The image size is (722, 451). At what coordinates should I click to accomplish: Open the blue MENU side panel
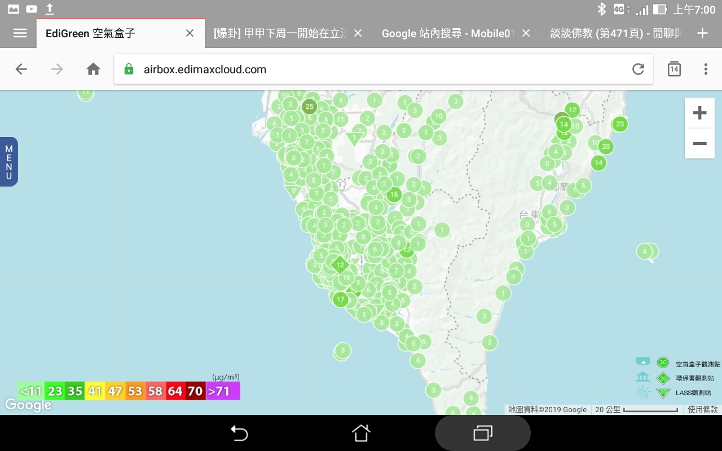click(x=9, y=162)
